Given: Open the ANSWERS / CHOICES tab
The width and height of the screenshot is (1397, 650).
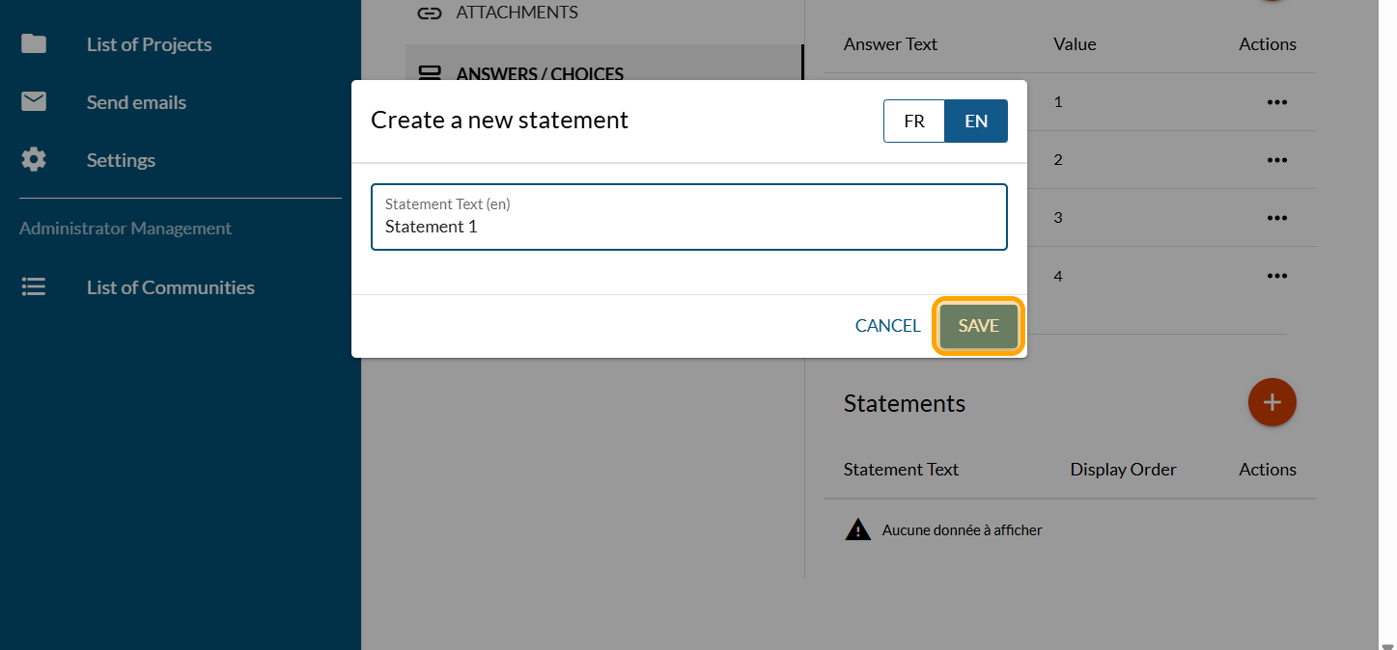Looking at the screenshot, I should 540,73.
